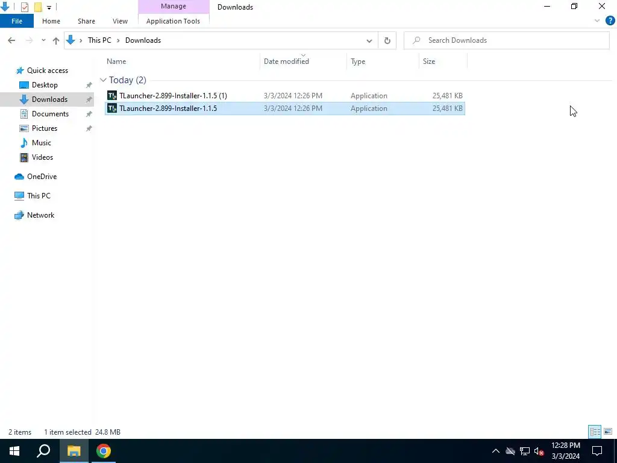Select the Application Tools tab
Image resolution: width=617 pixels, height=463 pixels.
tap(173, 21)
